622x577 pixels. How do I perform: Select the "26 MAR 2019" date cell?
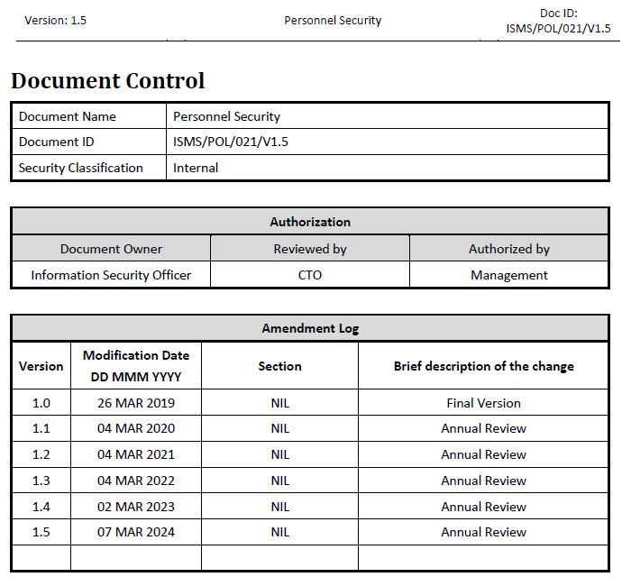(136, 403)
